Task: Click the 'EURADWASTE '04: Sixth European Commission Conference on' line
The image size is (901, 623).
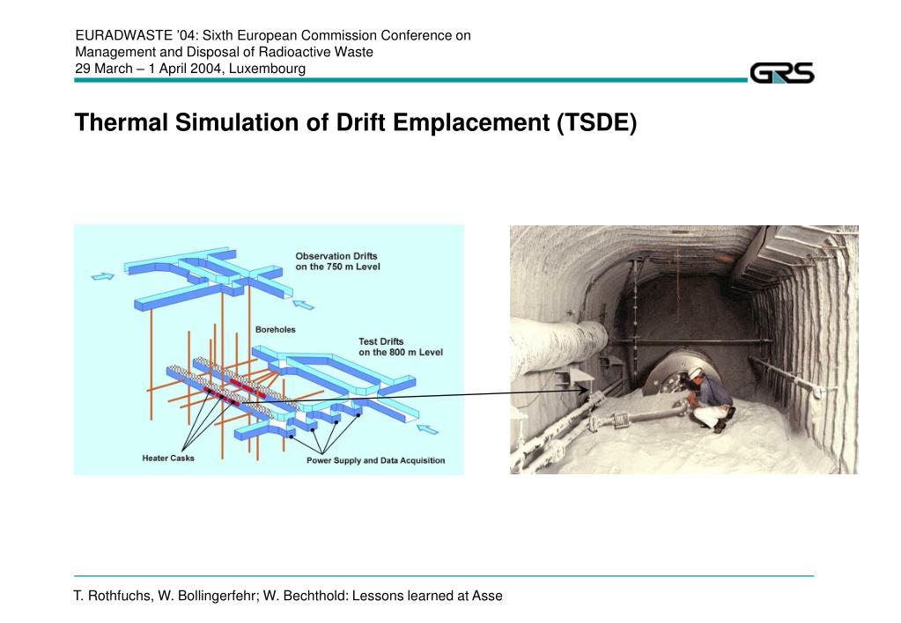Action: click(x=273, y=35)
